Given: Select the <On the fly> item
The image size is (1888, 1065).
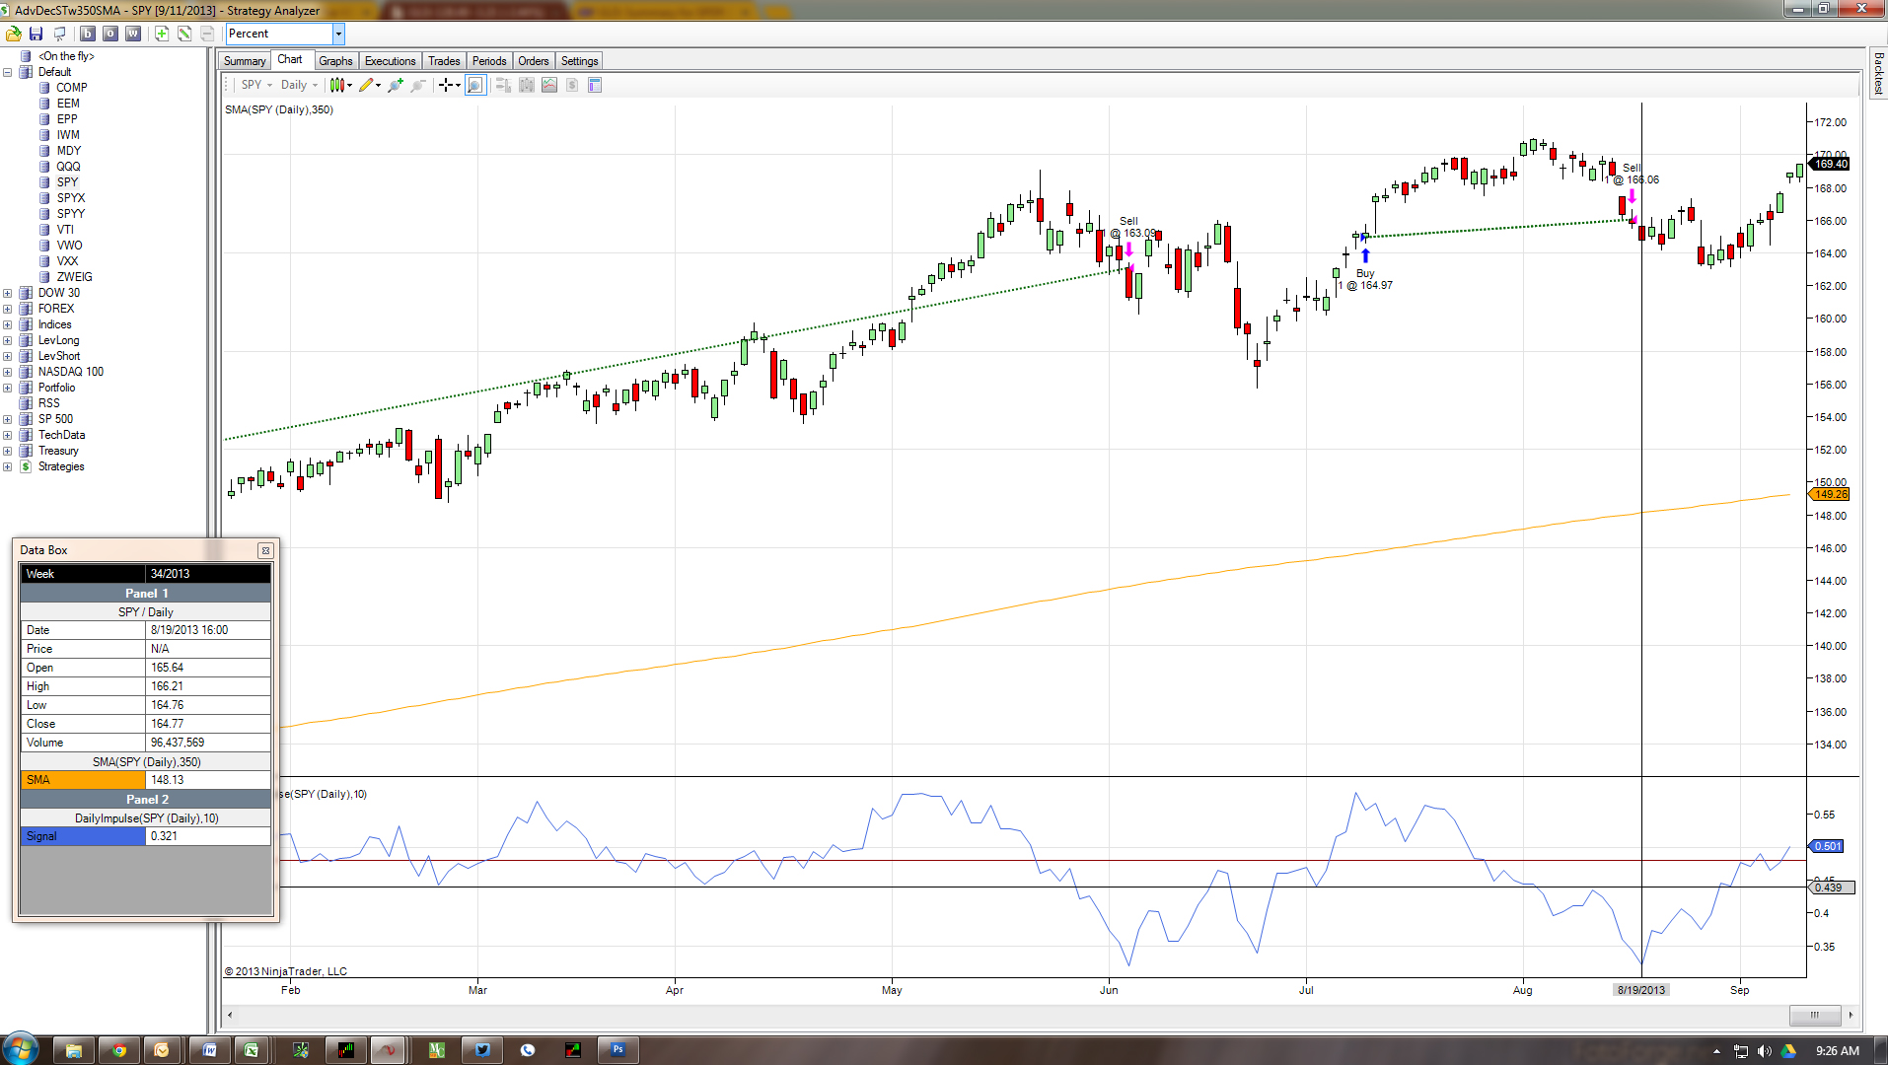Looking at the screenshot, I should coord(66,56).
